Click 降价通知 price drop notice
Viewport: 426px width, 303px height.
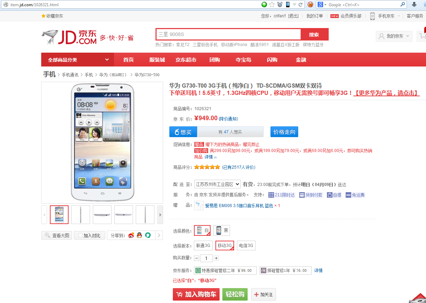(228, 119)
